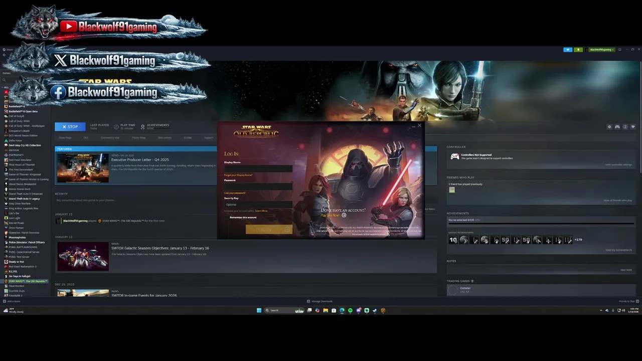Screen dimensions: 642x361
Task: Select Ready or Not in library
Action: tap(17, 261)
